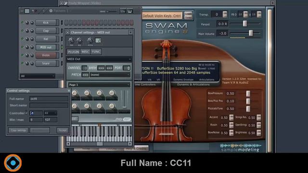Image resolution: width=308 pixels, height=173 pixels.
Task: Click the third knob in MIDI Out bottom row
Action: [x=100, y=106]
